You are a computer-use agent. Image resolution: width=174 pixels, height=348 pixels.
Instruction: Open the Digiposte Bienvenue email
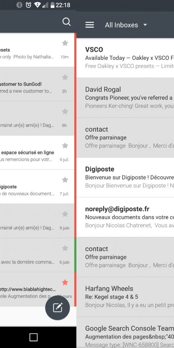coord(125,177)
